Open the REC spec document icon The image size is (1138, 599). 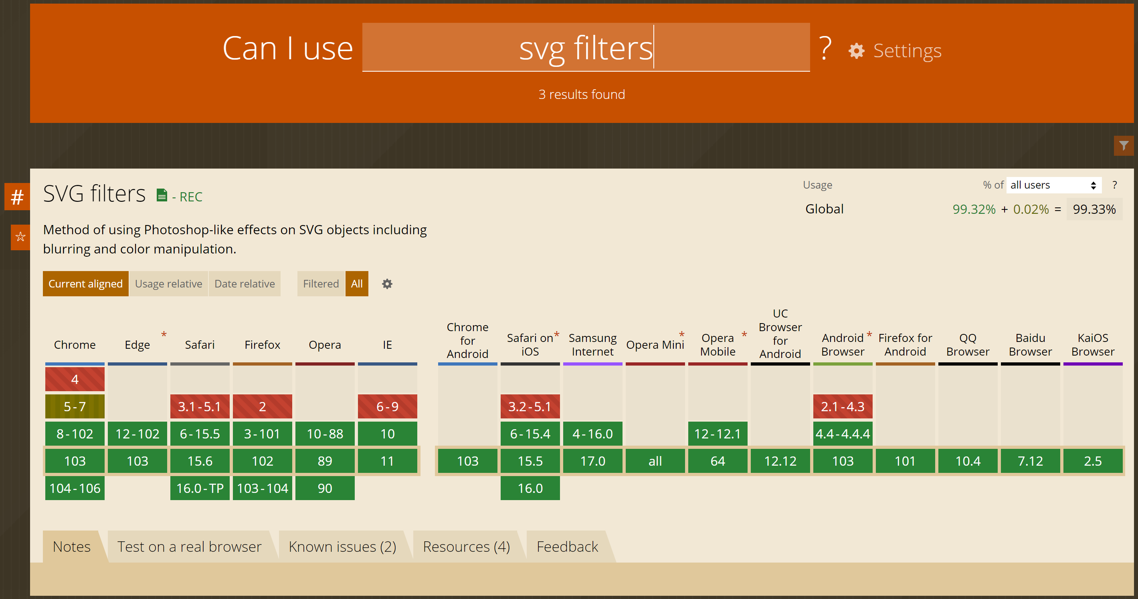tap(162, 195)
